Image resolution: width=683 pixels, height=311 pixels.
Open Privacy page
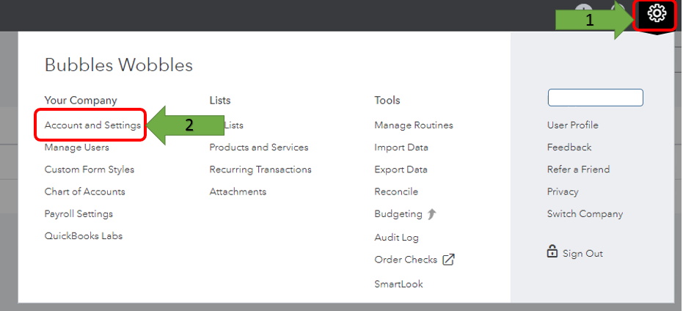(x=563, y=191)
